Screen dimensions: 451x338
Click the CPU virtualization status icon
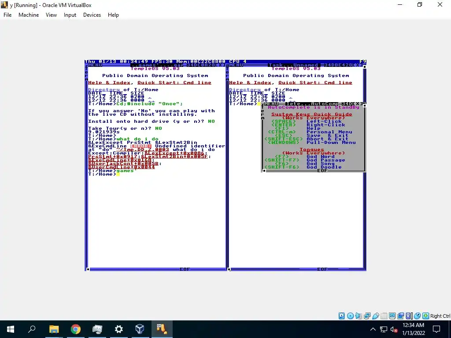coord(409,316)
